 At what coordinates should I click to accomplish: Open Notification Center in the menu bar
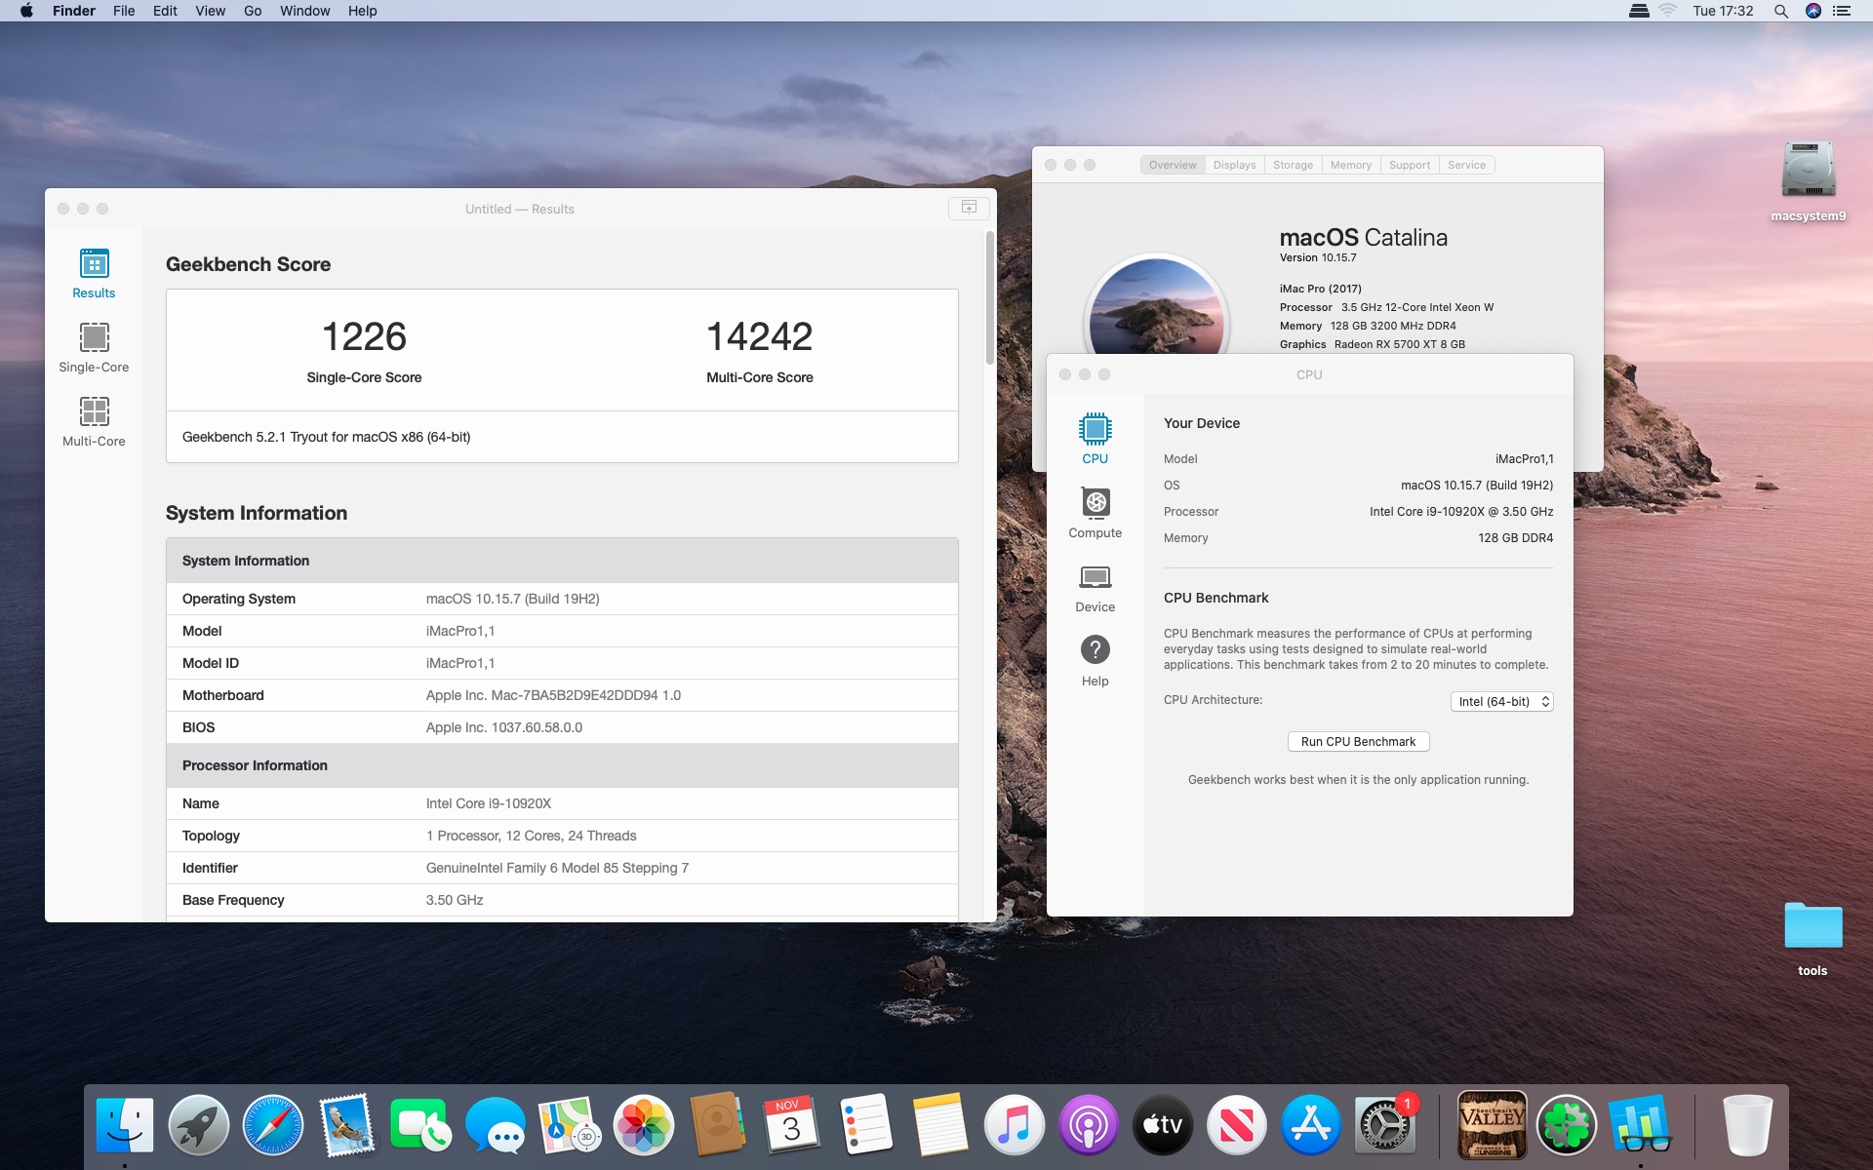(x=1842, y=11)
